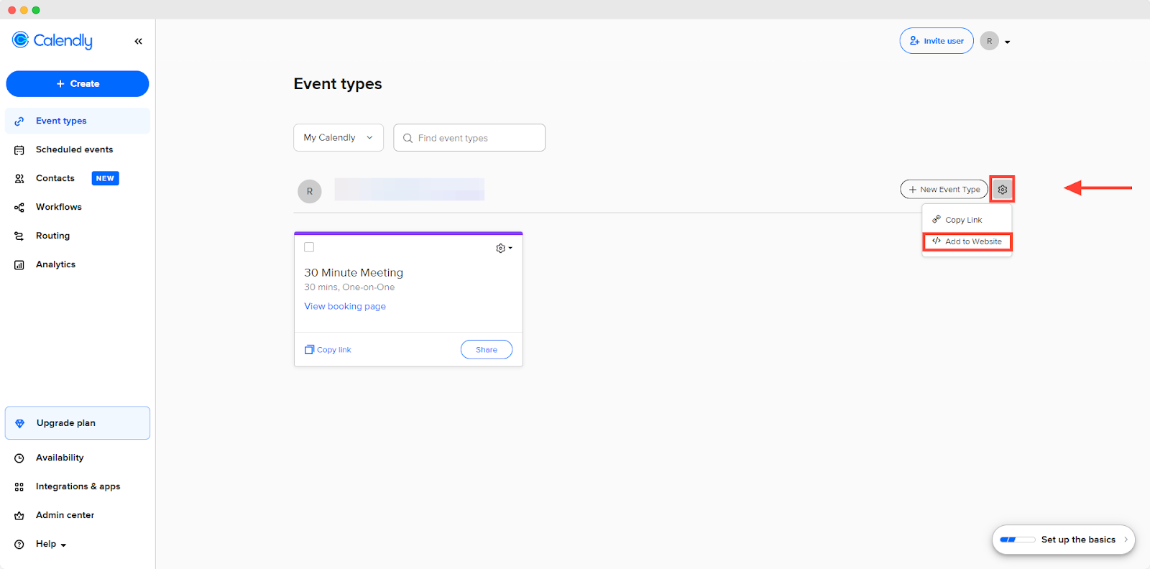Tick the 30 Minute Meeting card checkbox

tap(309, 247)
